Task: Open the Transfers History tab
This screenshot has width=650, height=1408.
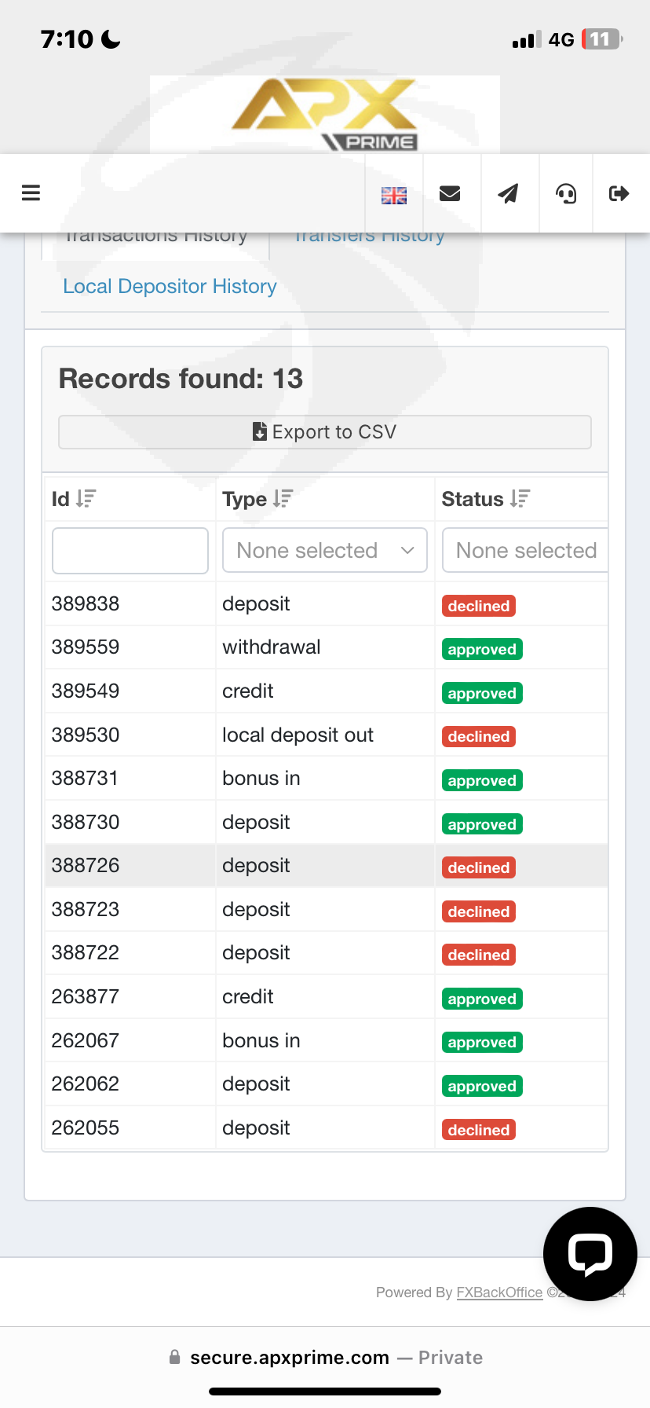Action: tap(369, 237)
